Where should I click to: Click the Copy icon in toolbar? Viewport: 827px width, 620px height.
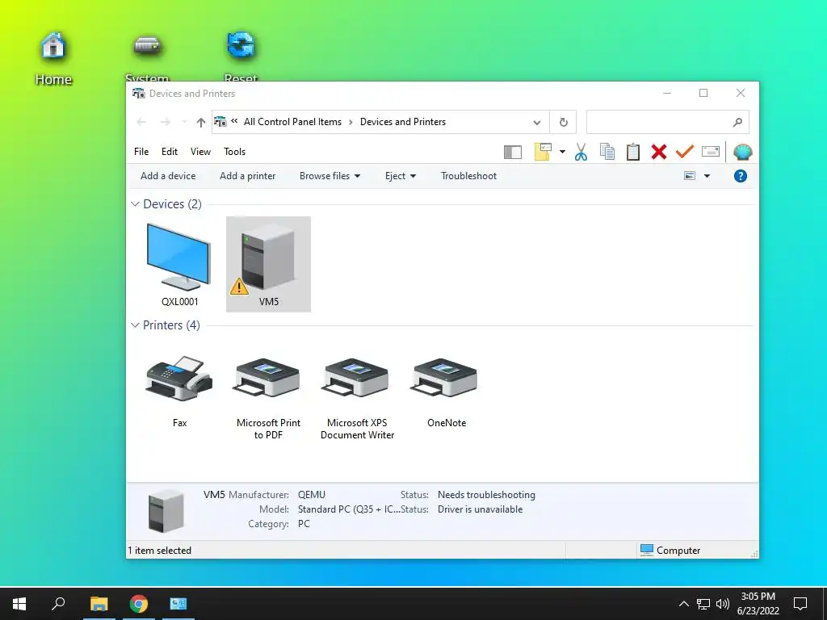(x=607, y=152)
